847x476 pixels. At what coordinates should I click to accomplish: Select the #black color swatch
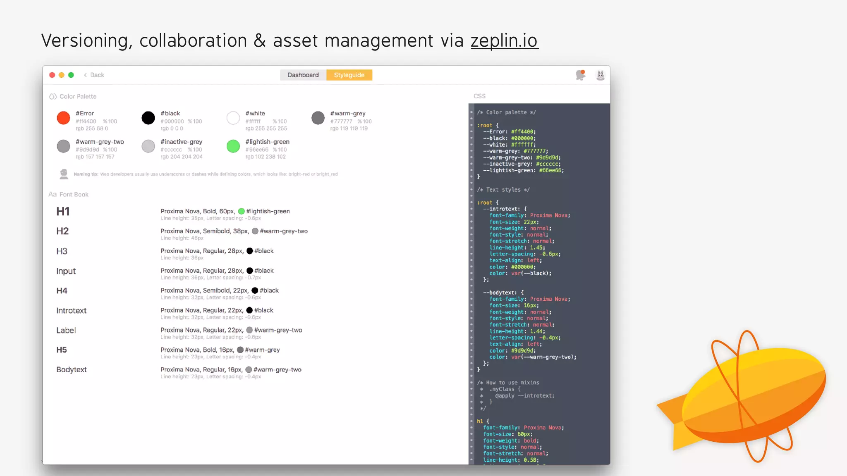pos(148,118)
